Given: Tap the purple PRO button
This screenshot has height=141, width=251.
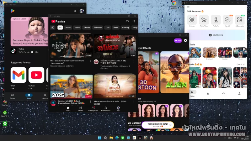Looking at the screenshot, I should 178,40.
